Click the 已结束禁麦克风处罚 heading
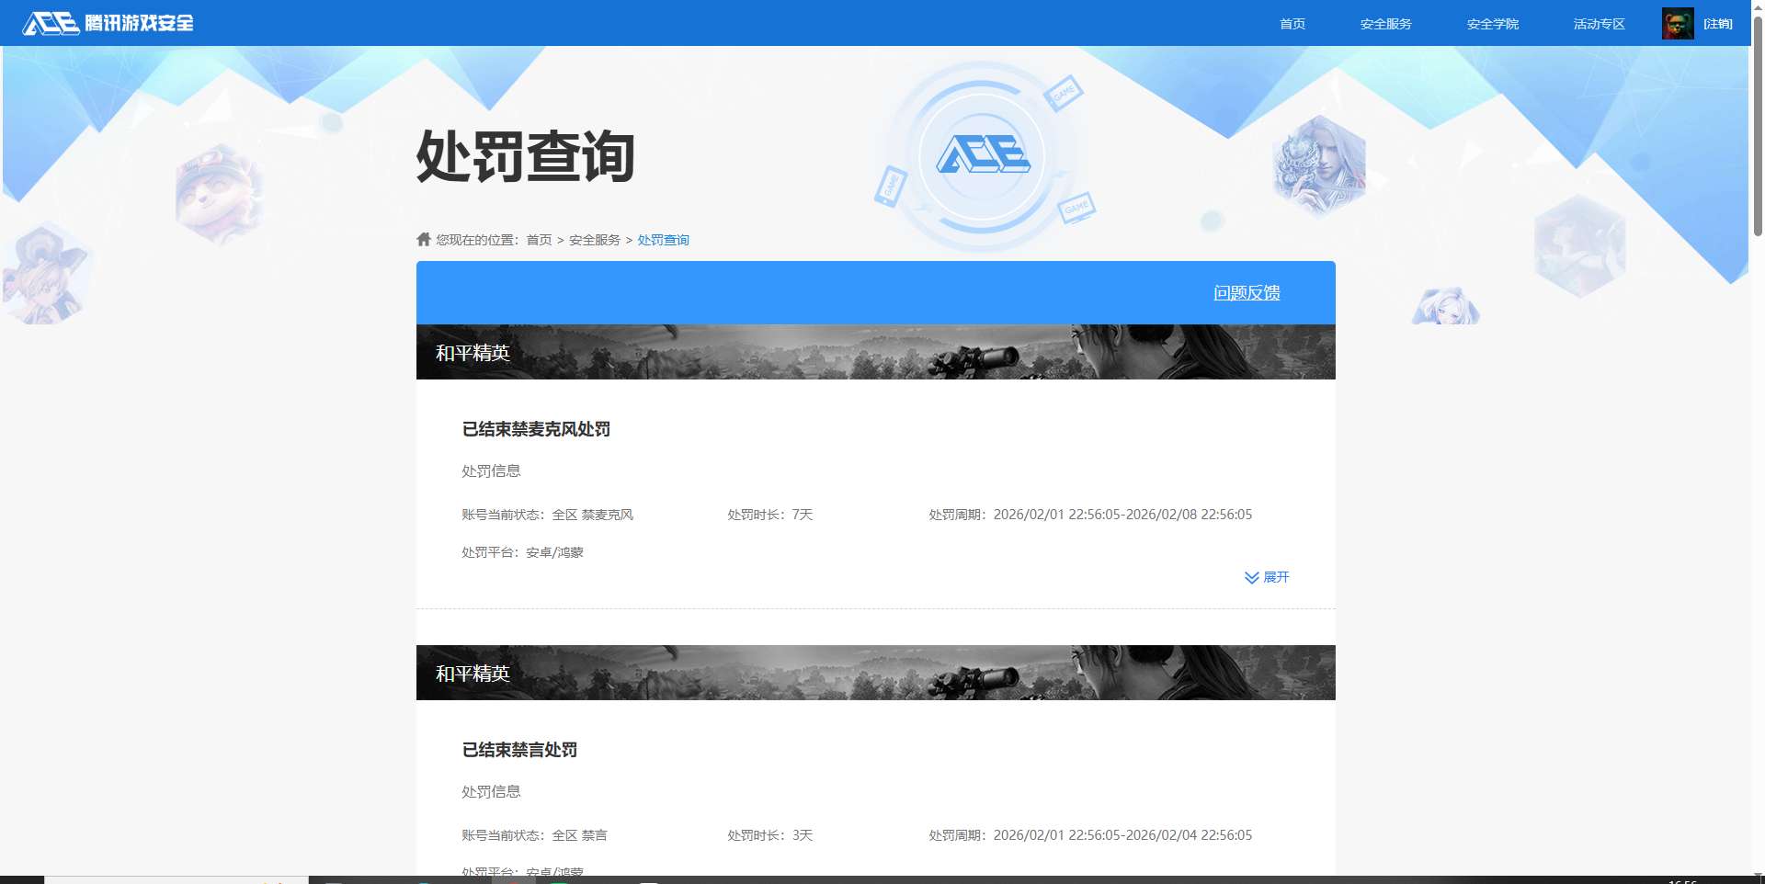1765x884 pixels. 536,429
